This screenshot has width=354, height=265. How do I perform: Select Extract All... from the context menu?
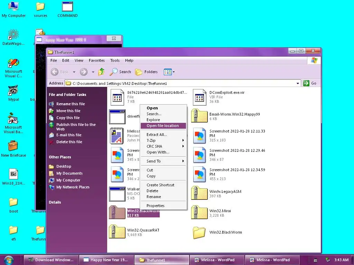pyautogui.click(x=163, y=135)
